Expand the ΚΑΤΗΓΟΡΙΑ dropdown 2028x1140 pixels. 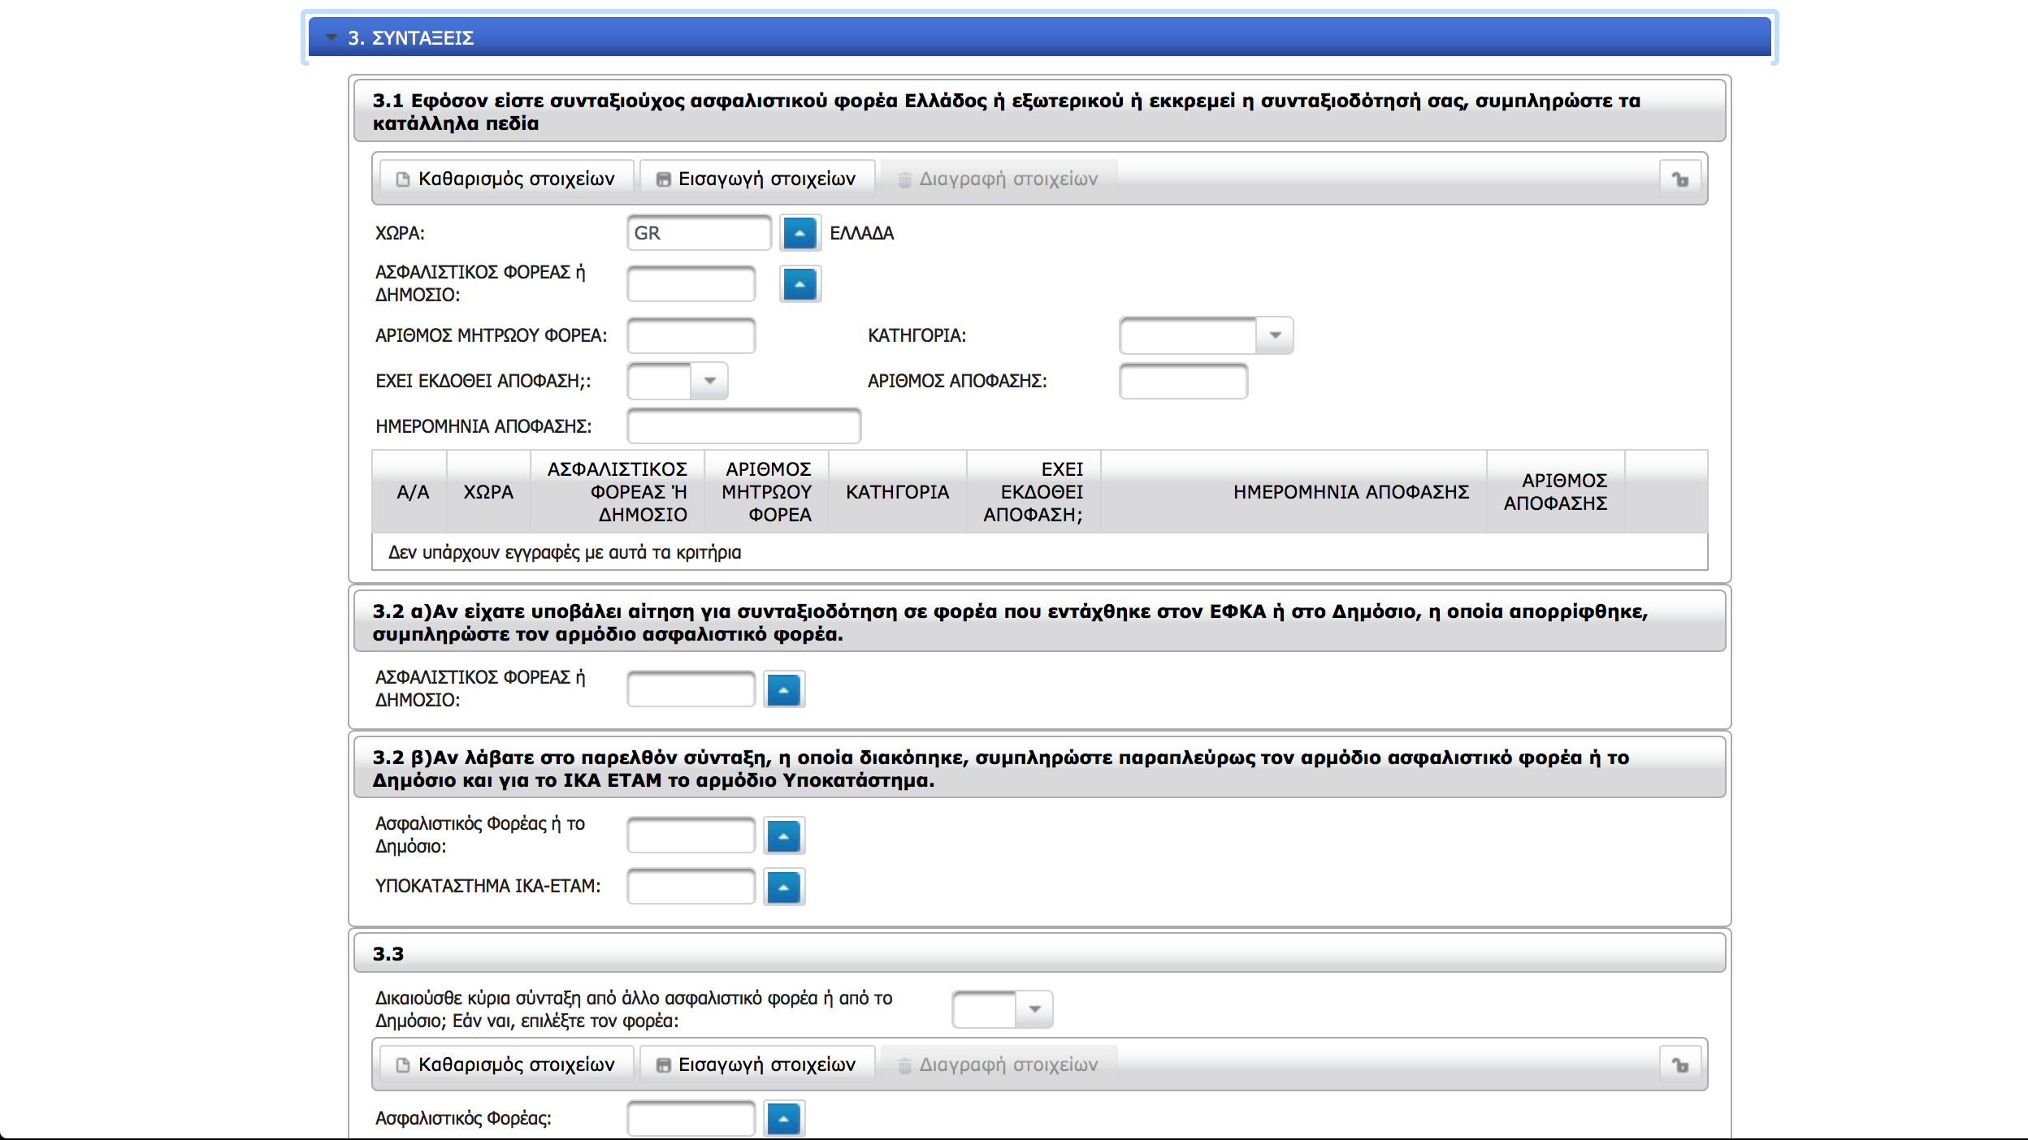(1275, 335)
